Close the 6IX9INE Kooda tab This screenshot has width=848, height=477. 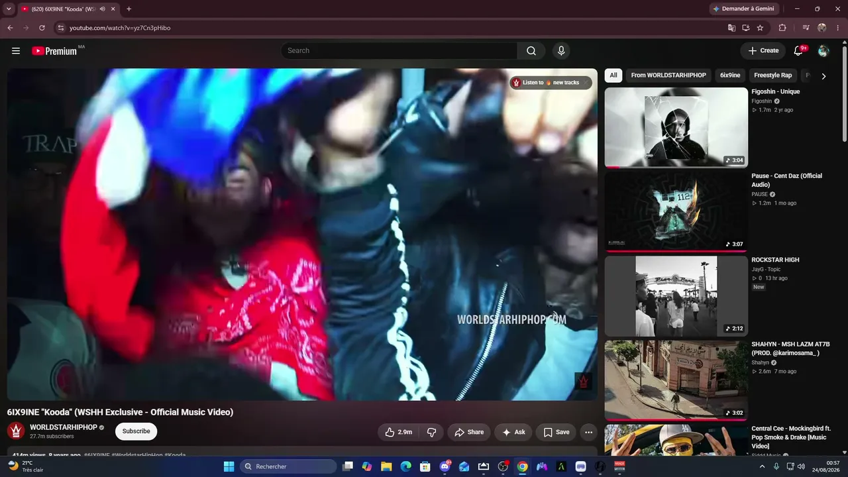(113, 9)
